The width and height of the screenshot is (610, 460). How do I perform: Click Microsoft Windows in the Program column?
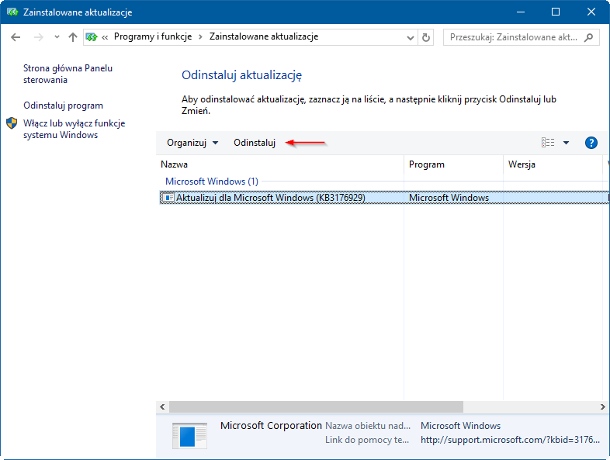coord(449,198)
